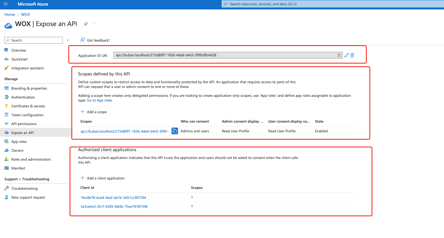Copy the scope URI in the Scopes table
The width and height of the screenshot is (444, 238).
[175, 131]
